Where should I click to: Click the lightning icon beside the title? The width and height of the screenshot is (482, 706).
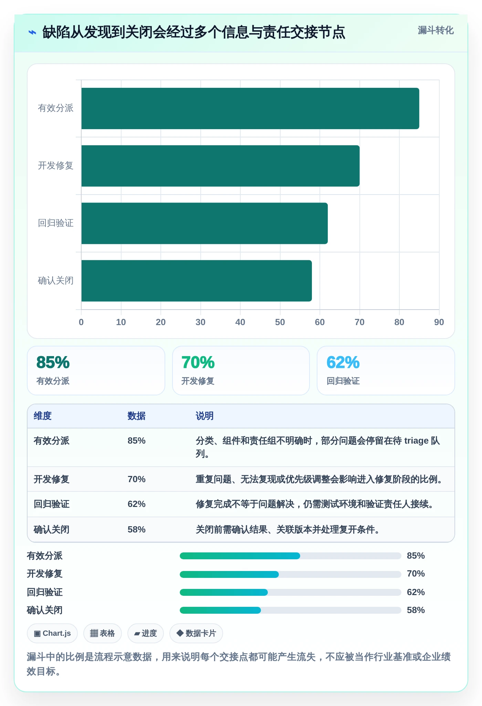(x=32, y=33)
